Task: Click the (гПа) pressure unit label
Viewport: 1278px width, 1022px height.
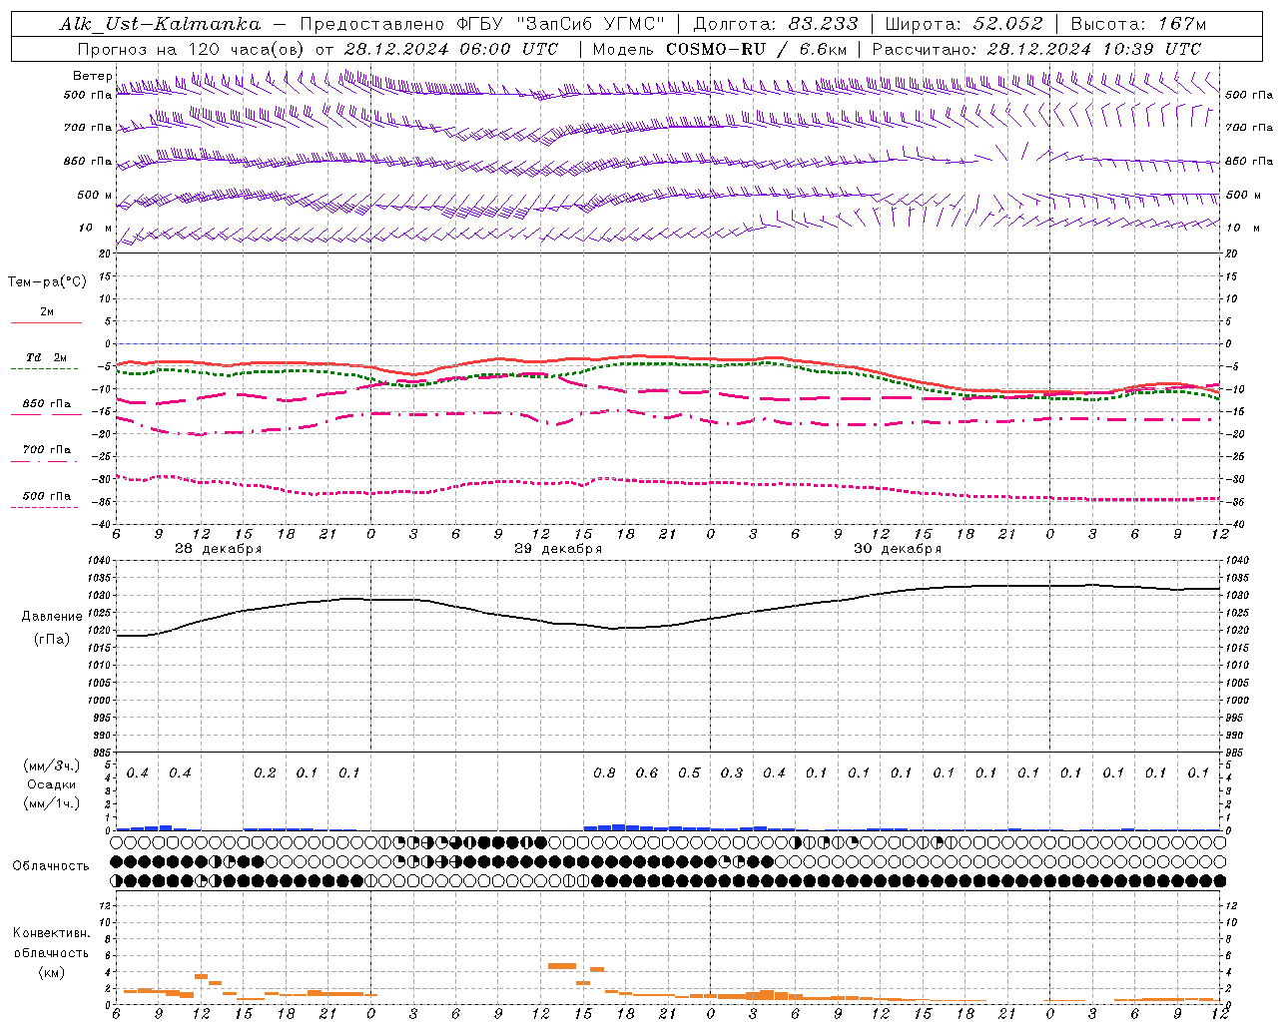Action: point(52,640)
